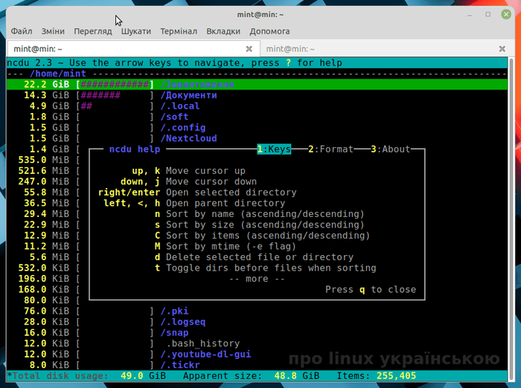Screen dimensions: 521x388
Task: Select the /.youtube-dl-gui directory row
Action: click(258, 354)
